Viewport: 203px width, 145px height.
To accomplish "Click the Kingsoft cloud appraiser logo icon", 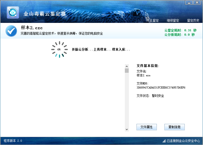I will click(x=13, y=13).
